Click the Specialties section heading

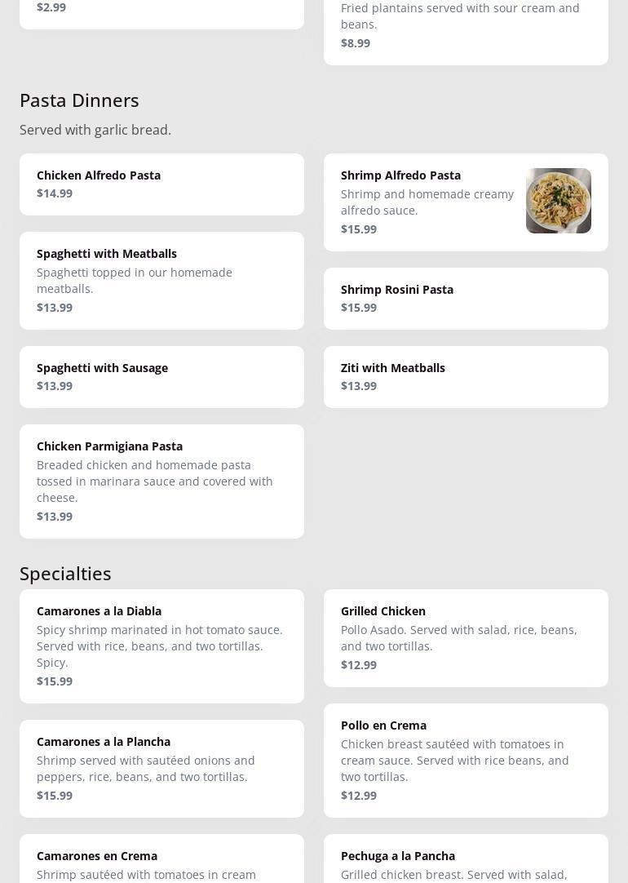[x=65, y=574]
